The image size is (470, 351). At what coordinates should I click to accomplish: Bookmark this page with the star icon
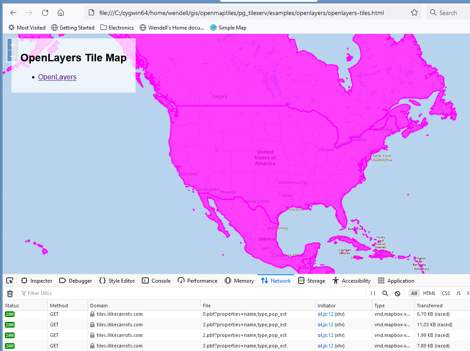pos(414,13)
